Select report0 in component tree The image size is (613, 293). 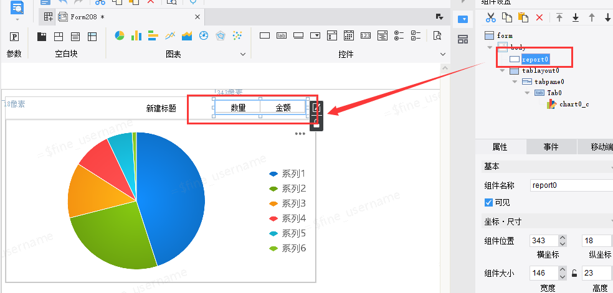point(536,59)
